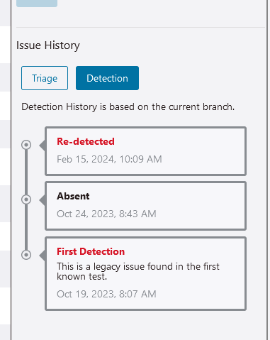Select the Detection tab

click(107, 78)
